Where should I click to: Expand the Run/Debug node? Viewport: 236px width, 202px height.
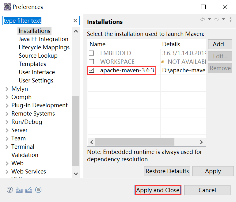7,122
